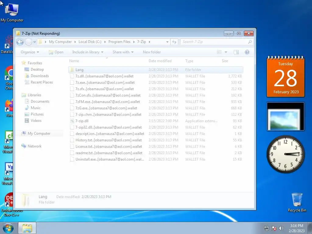This screenshot has width=312, height=234.
Task: Select Desktop under Favorites
Action: point(37,69)
